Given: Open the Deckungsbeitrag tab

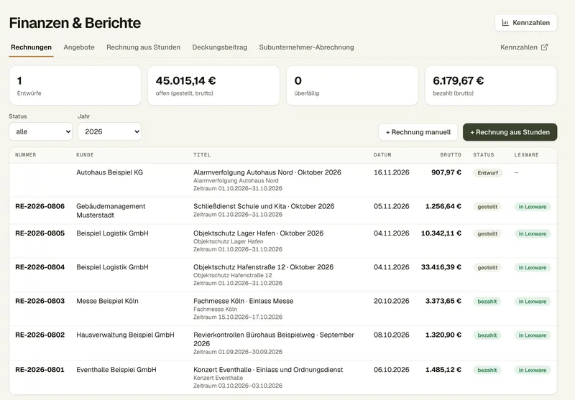Looking at the screenshot, I should pyautogui.click(x=220, y=47).
